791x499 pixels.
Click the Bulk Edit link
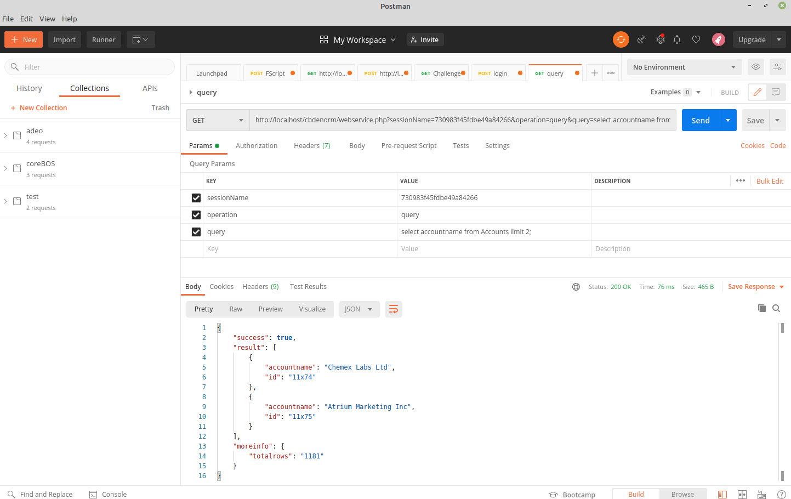(769, 181)
